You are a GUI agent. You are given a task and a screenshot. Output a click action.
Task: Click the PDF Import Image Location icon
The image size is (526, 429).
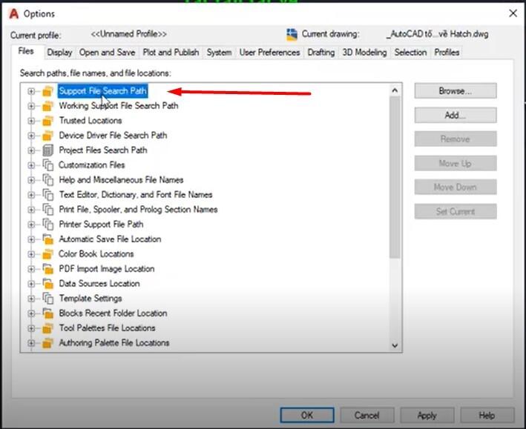[47, 269]
